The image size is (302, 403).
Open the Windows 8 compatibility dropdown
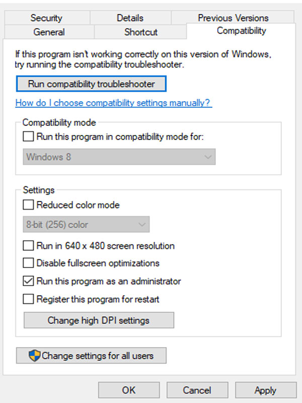pyautogui.click(x=119, y=157)
